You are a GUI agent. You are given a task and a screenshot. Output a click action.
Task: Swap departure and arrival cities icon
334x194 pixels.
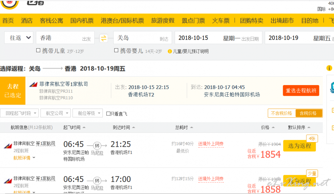point(103,38)
